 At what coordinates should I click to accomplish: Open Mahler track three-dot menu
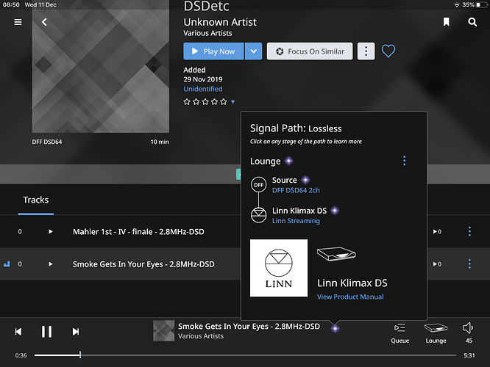tap(469, 231)
